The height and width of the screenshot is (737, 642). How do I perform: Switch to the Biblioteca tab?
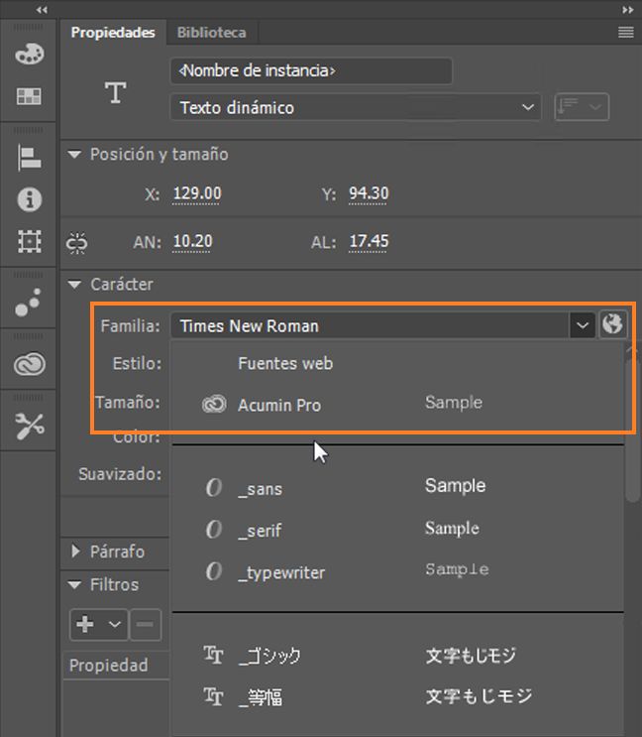[211, 33]
